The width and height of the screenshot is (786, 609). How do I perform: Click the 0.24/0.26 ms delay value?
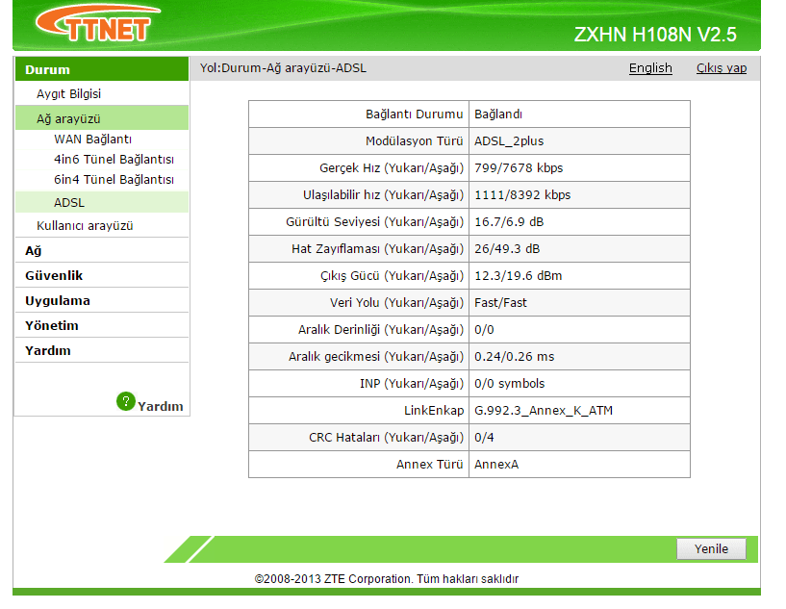coord(515,357)
